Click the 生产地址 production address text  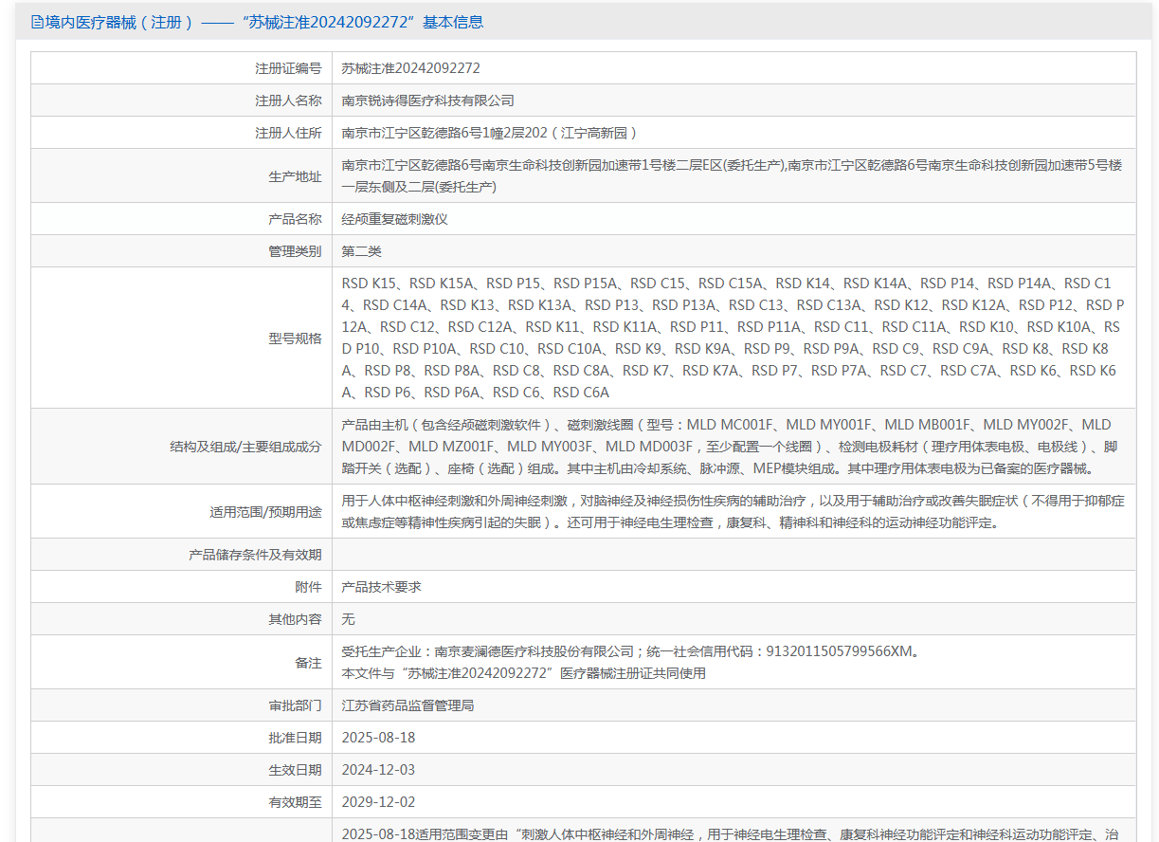click(732, 175)
